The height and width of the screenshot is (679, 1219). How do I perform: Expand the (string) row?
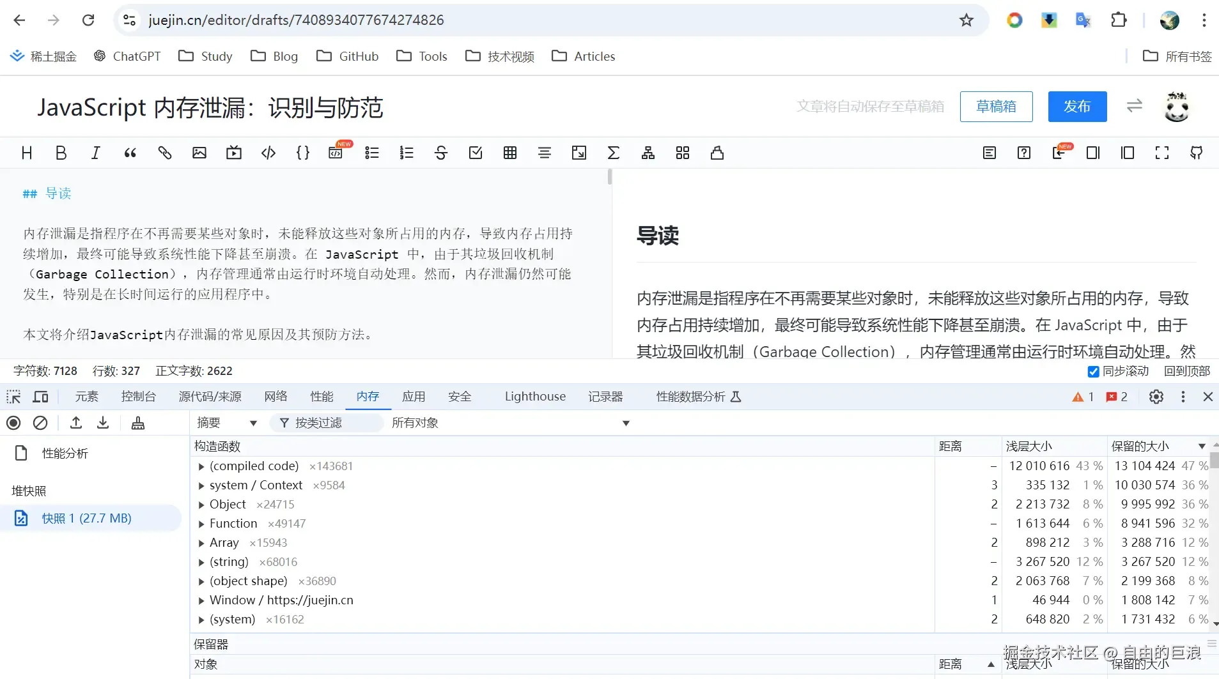click(x=201, y=562)
